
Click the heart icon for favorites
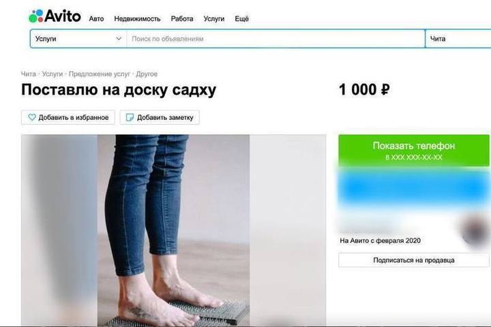coord(32,117)
